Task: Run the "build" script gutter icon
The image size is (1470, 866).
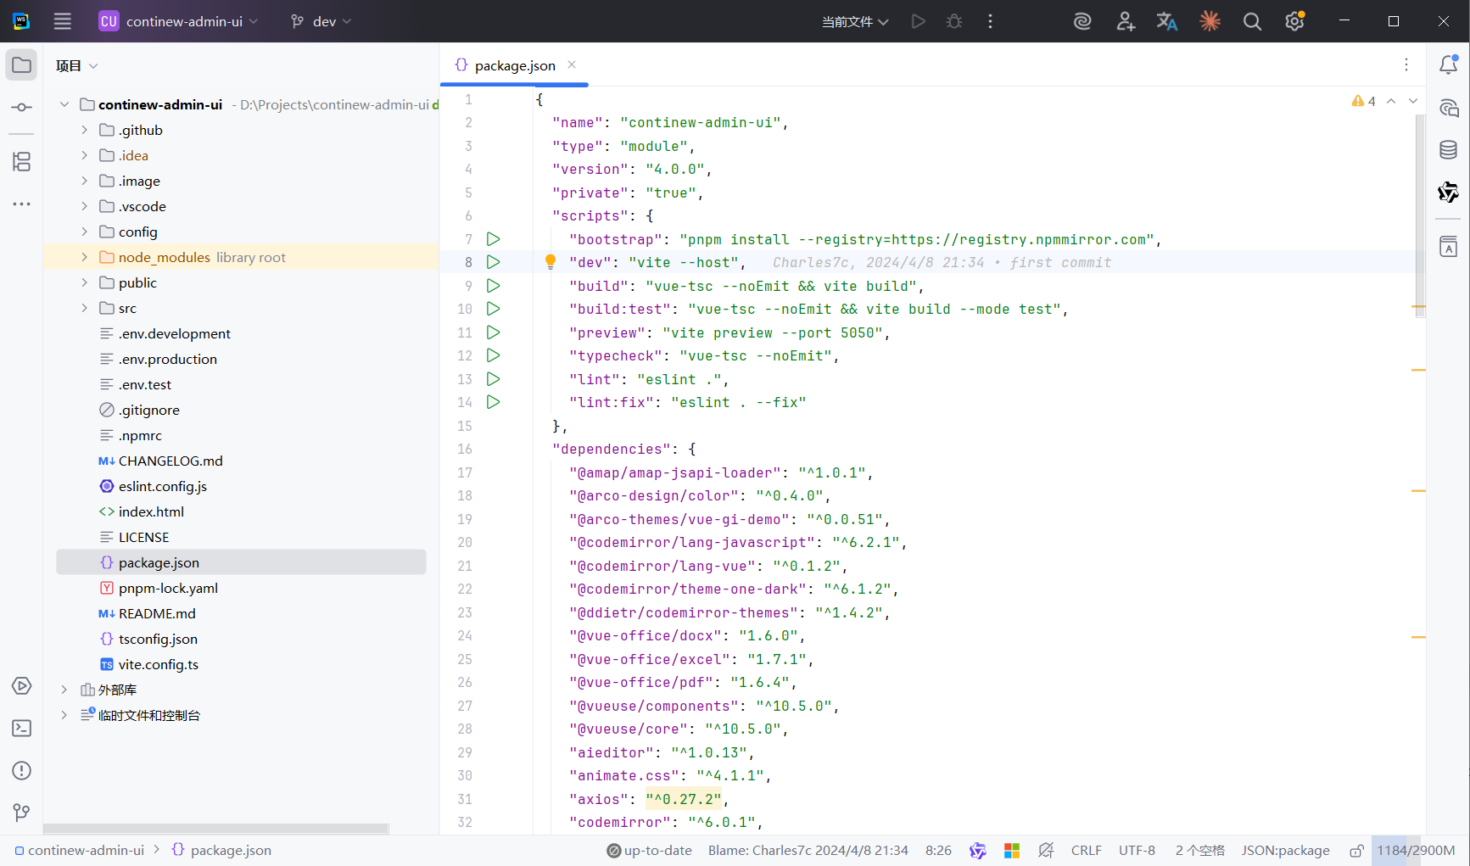Action: pos(493,286)
